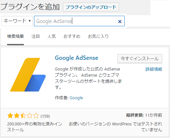Image resolution: width=170 pixels, height=138 pixels.
Task: Open the 詳細情報 details link
Action: click(154, 69)
